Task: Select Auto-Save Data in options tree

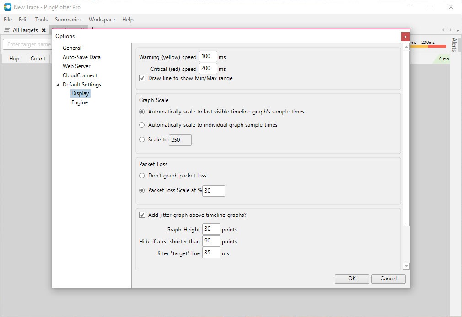Action: tap(81, 57)
